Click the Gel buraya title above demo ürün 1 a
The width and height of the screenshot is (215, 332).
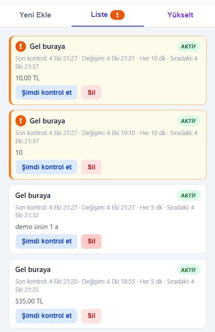click(x=33, y=196)
